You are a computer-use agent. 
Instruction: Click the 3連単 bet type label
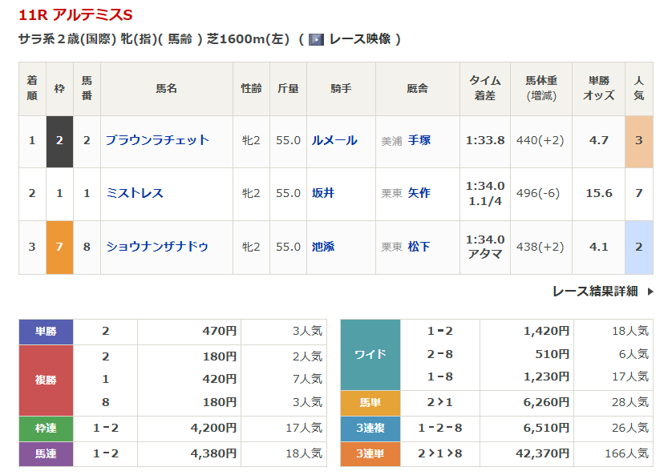click(370, 454)
